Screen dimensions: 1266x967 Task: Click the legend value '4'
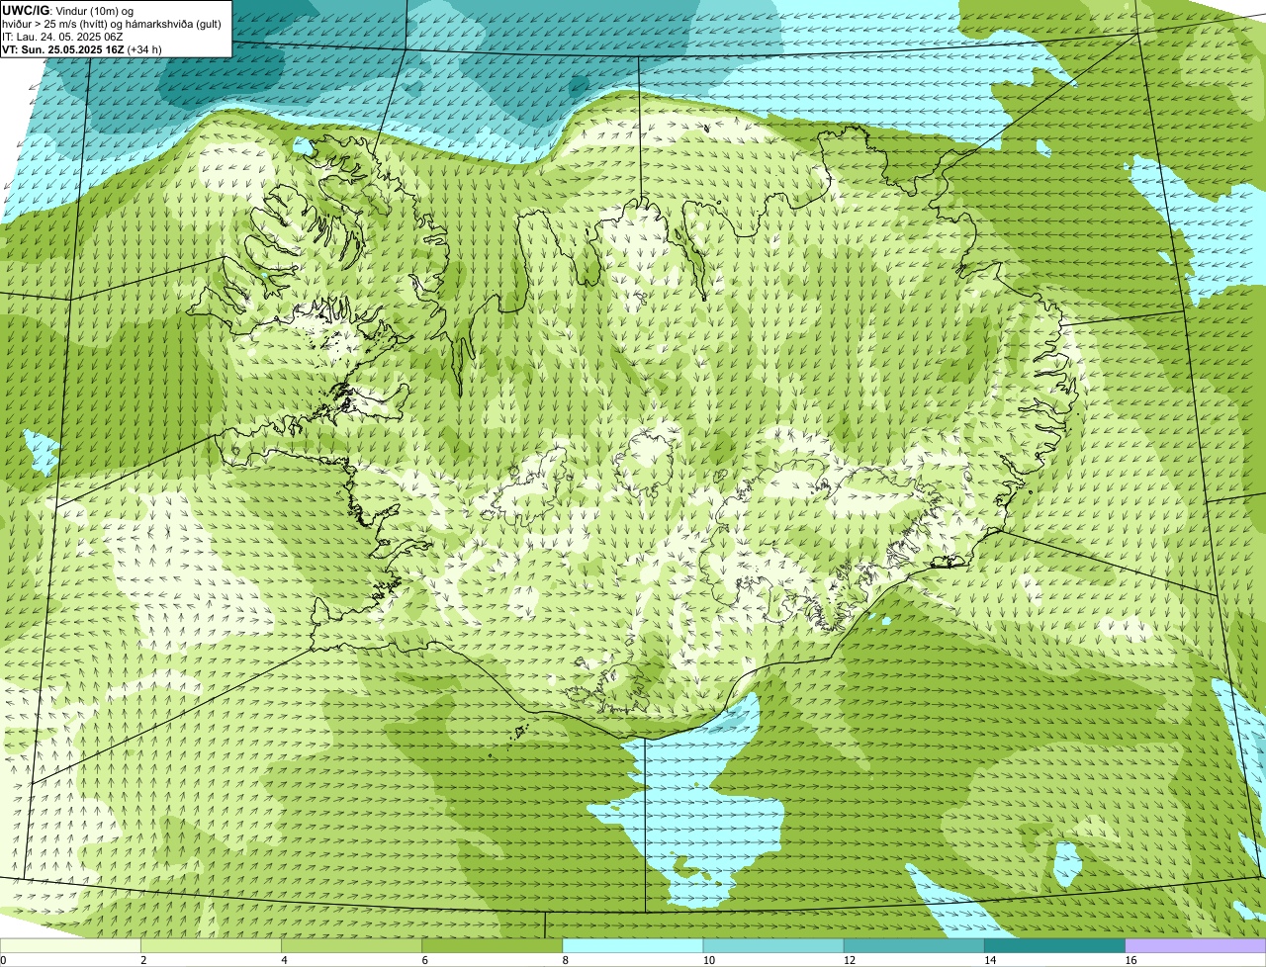(284, 960)
